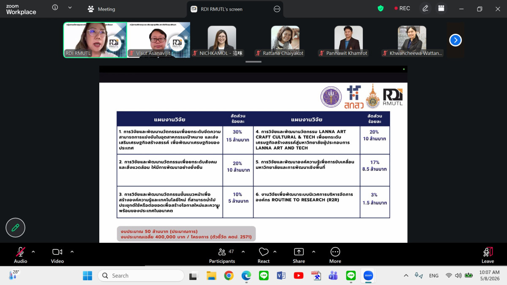
Task: Toggle the Video camera on
Action: [x=57, y=252]
